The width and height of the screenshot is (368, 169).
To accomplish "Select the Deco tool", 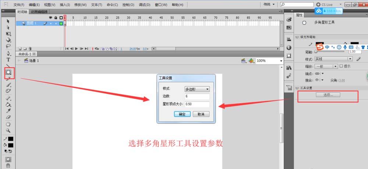I will [8, 91].
